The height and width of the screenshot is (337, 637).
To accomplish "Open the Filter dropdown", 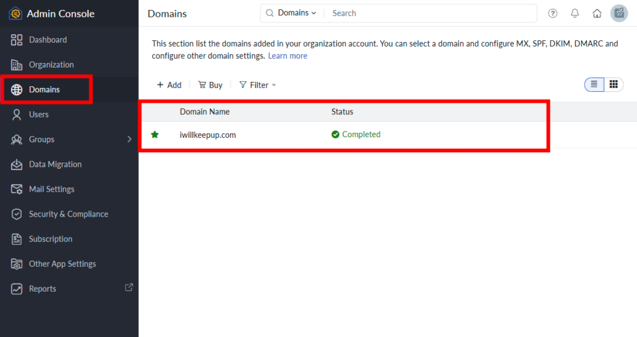I will point(258,85).
